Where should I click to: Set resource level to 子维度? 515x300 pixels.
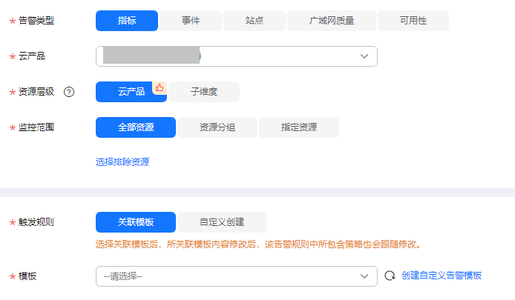(x=204, y=92)
